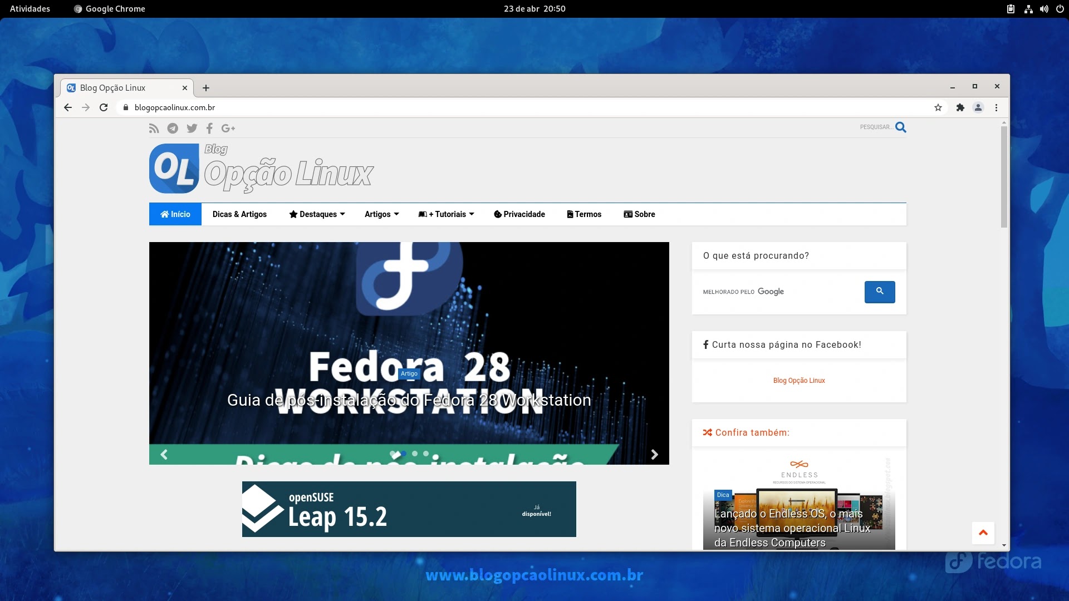Open the Chrome extensions puzzle icon

960,107
